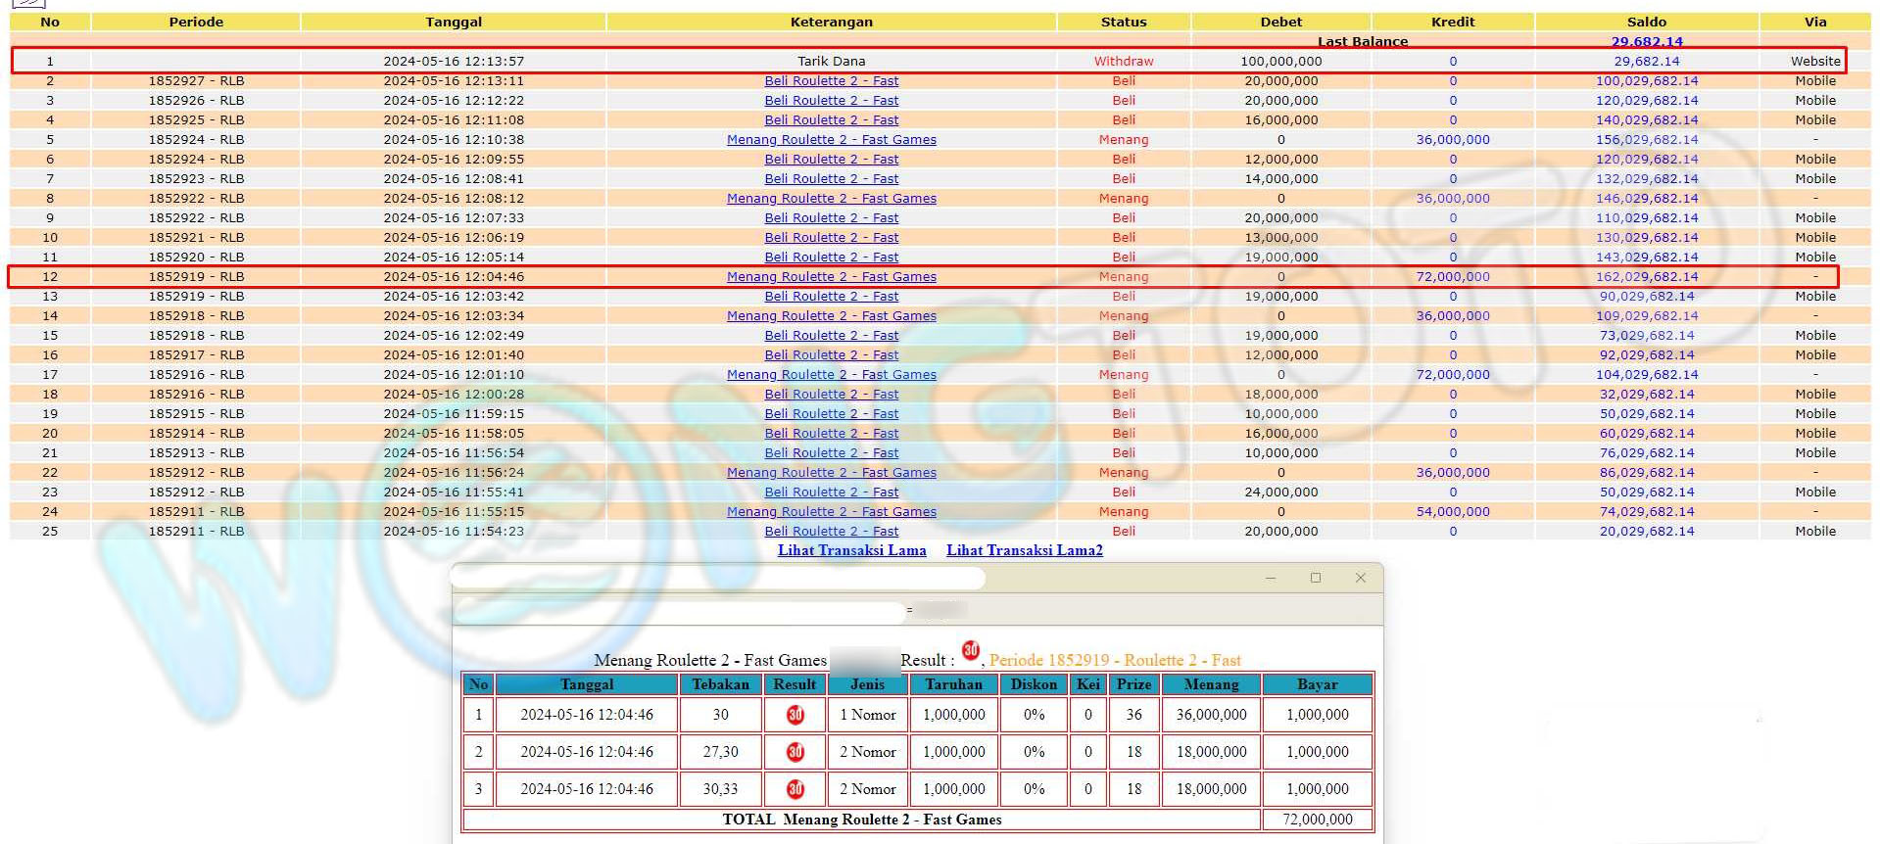Viewport: 1880px width, 844px height.
Task: Click the result ball in popup row 1
Action: click(x=795, y=715)
